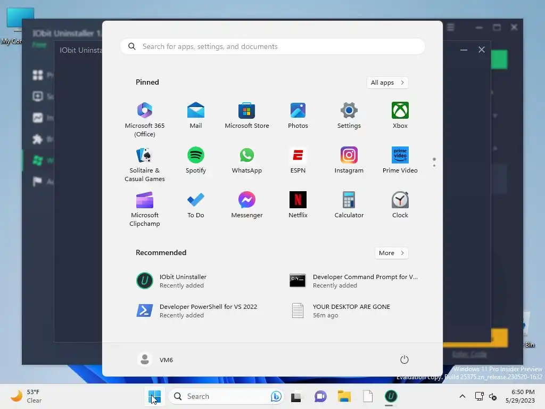The height and width of the screenshot is (409, 545).
Task: Select Software Updater icon in IObit sidebar
Action: tap(38, 96)
